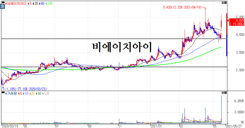Toggle the 20-day moving average legend in price panel
This screenshot has width=245, height=128.
coord(35,3)
